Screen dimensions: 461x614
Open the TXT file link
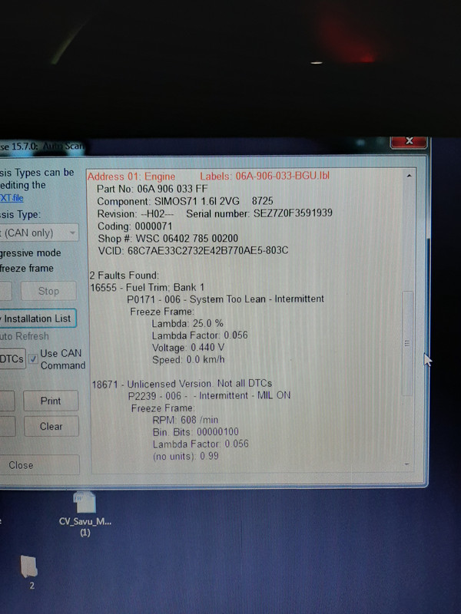12,198
